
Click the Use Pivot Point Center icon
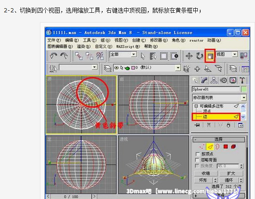point(244,56)
